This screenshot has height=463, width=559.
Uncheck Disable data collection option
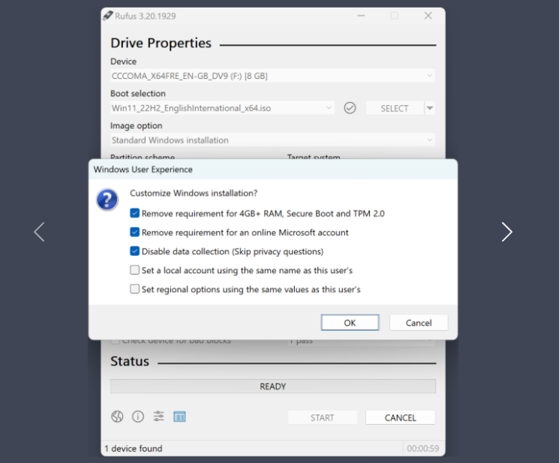pyautogui.click(x=134, y=251)
